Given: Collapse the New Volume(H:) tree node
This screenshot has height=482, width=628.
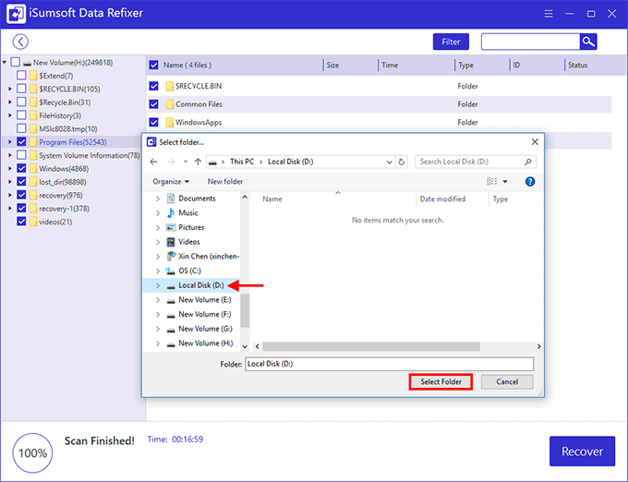Looking at the screenshot, I should [x=5, y=63].
